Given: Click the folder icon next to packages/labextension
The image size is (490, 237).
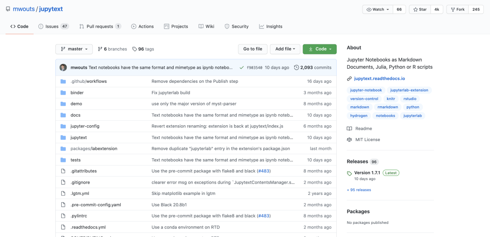Looking at the screenshot, I should [x=63, y=148].
